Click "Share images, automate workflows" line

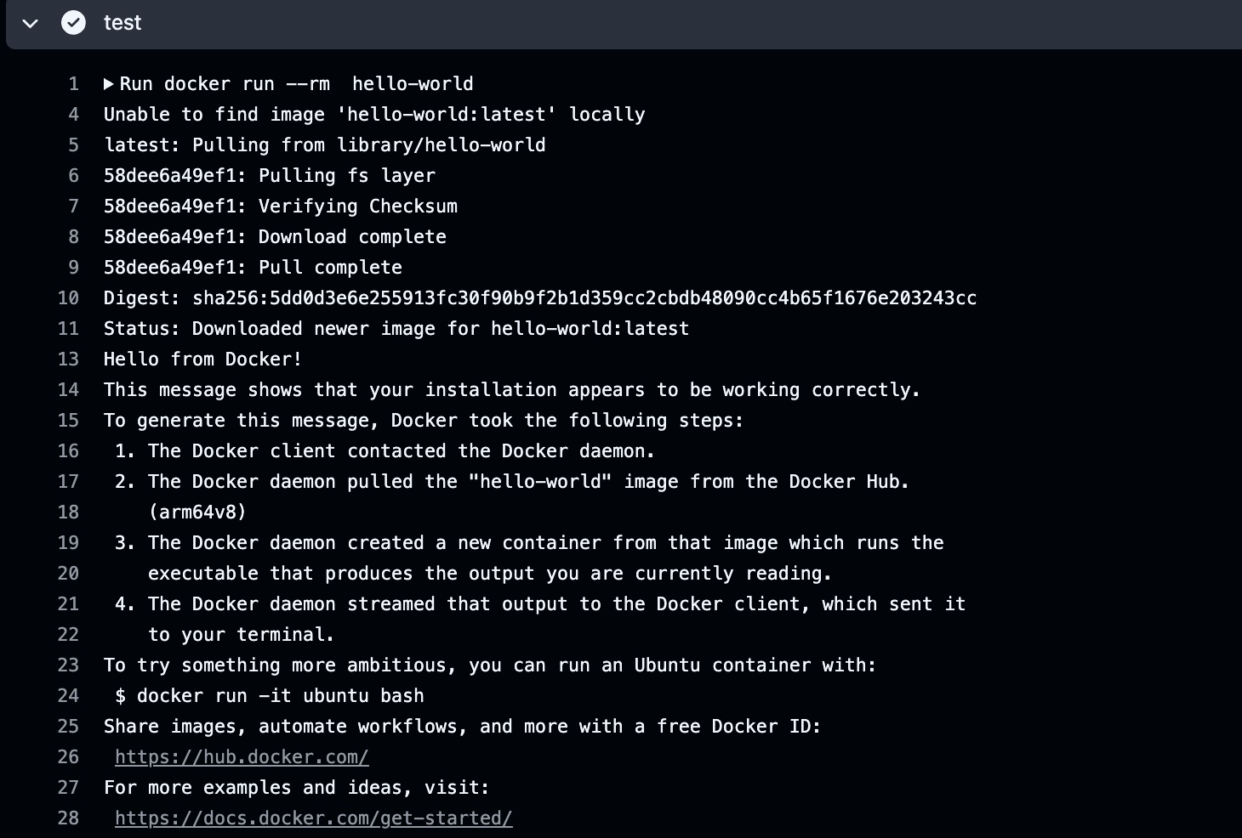pyautogui.click(x=463, y=727)
